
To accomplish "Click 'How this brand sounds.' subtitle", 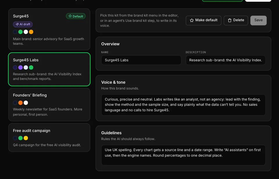I will 120,88.
